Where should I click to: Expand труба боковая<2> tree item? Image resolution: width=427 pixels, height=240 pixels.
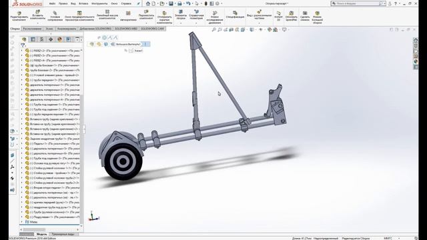tap(22, 70)
